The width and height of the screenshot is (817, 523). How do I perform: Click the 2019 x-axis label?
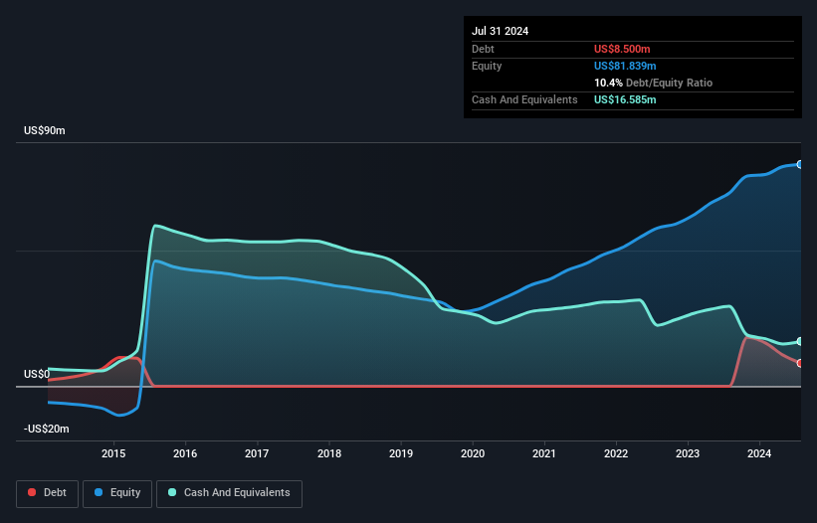pyautogui.click(x=401, y=453)
